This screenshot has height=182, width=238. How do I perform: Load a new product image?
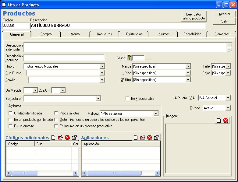click(x=219, y=121)
